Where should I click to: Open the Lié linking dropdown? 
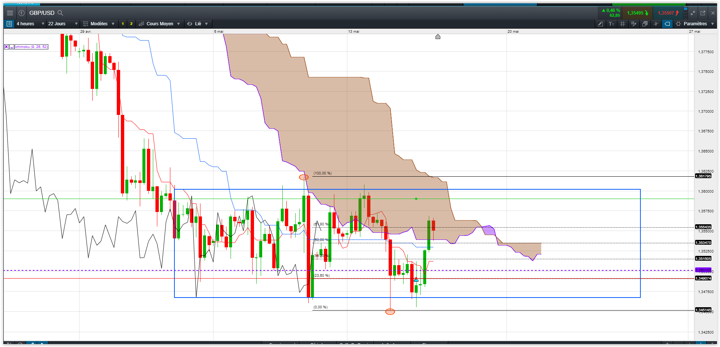coord(197,24)
